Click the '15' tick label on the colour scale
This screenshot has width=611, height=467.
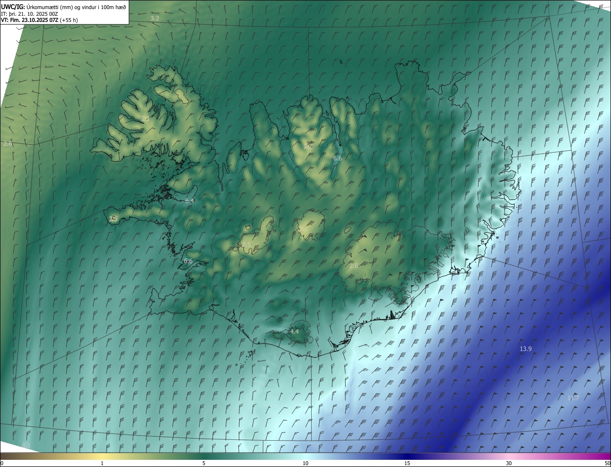coord(407,463)
